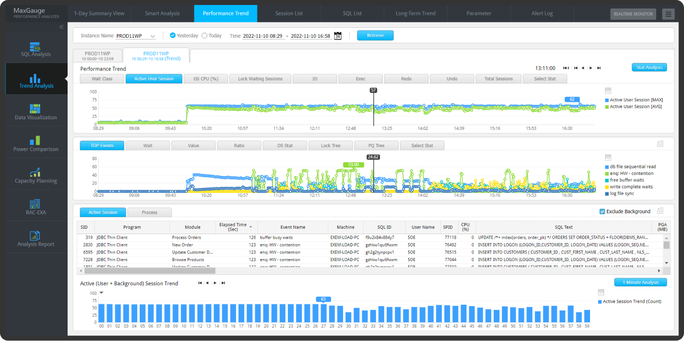Toggle the Exclude Background checkbox
This screenshot has width=684, height=341.
602,211
